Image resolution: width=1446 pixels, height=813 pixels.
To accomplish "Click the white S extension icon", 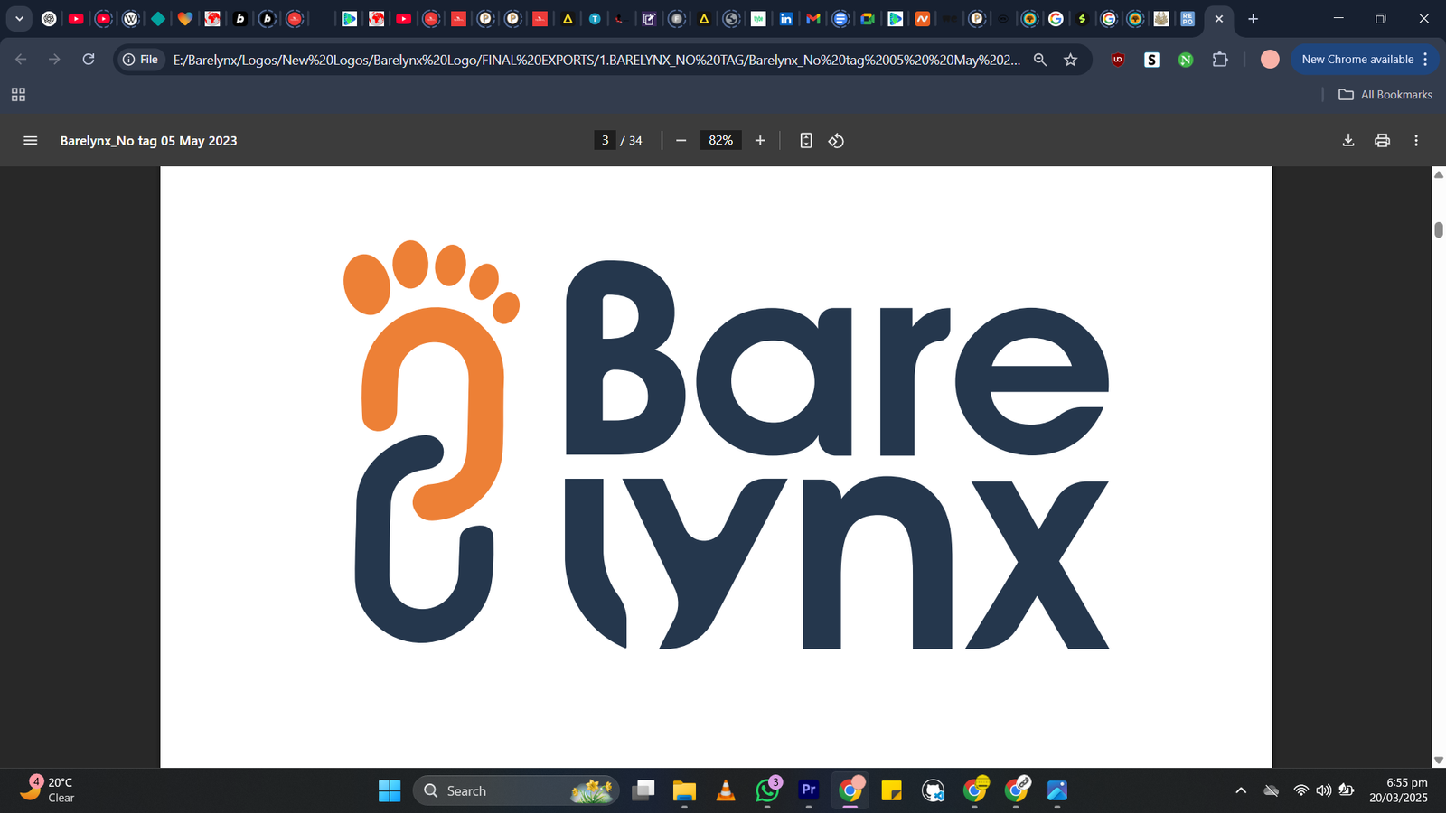I will pyautogui.click(x=1151, y=60).
